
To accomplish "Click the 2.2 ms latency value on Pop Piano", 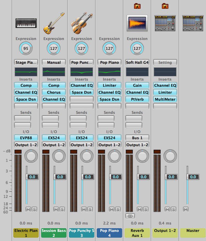I will point(109,223).
